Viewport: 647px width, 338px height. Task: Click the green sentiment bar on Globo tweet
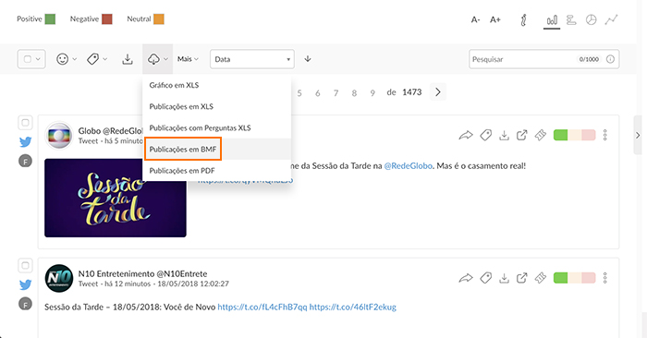(560, 135)
